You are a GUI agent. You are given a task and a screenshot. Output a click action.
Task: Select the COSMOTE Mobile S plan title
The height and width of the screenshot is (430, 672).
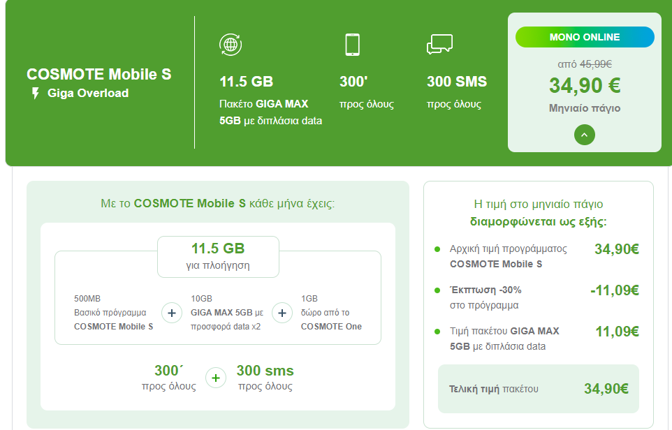click(x=99, y=74)
